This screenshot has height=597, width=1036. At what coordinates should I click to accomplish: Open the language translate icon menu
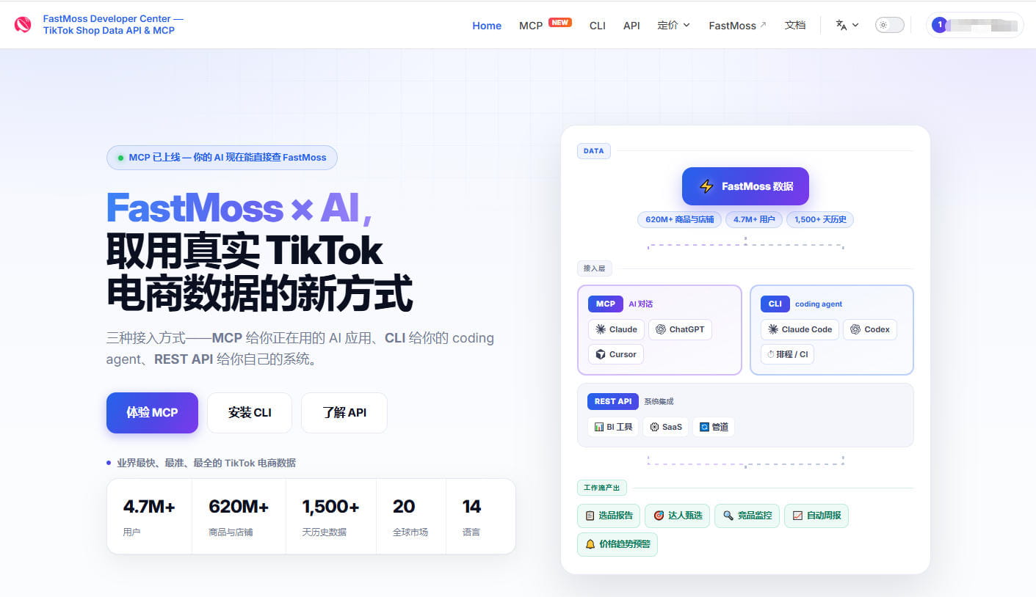(x=847, y=25)
